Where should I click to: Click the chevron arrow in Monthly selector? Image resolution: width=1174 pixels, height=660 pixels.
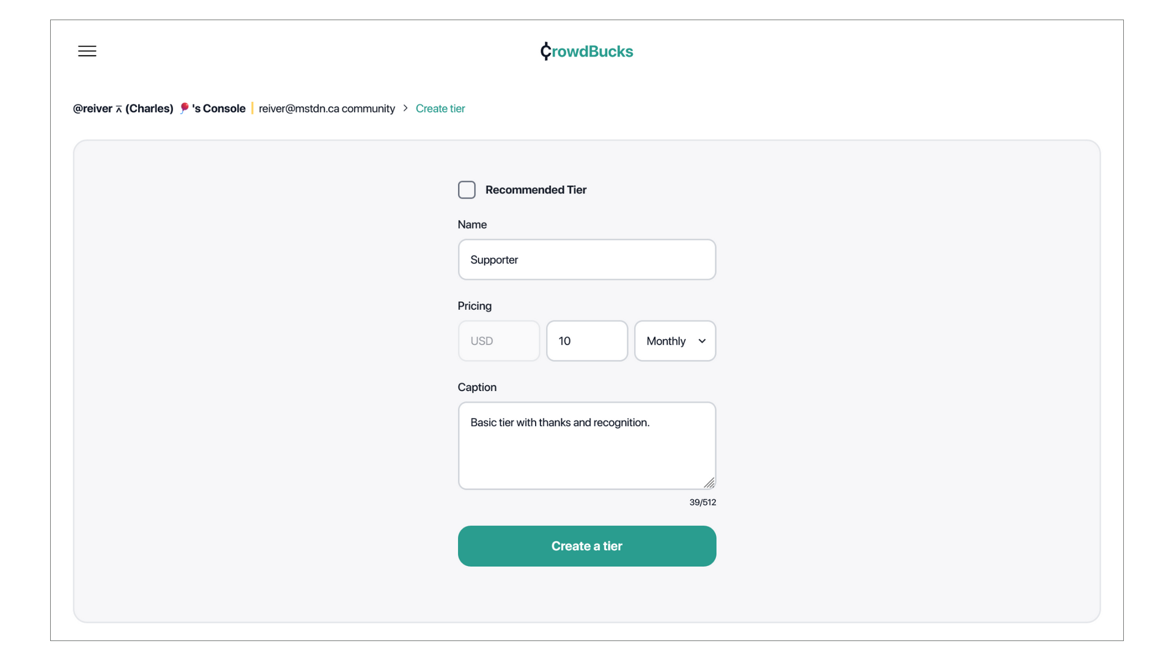(x=702, y=341)
